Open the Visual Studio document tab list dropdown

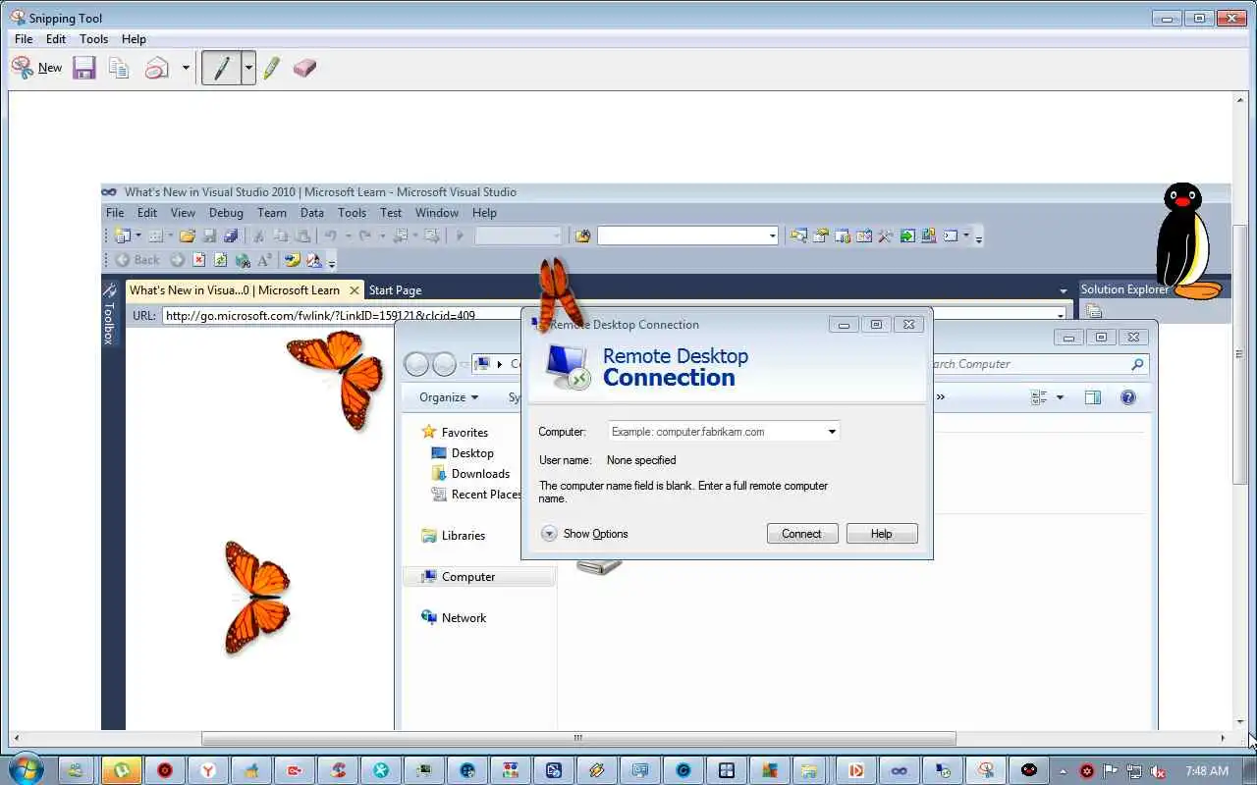[x=1064, y=291]
